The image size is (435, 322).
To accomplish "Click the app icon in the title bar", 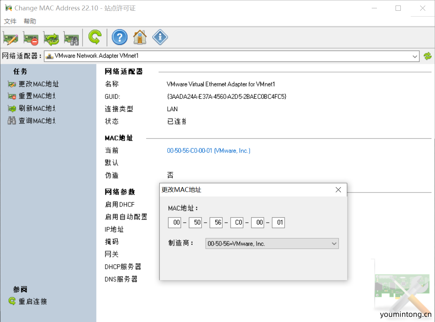I will coord(8,8).
